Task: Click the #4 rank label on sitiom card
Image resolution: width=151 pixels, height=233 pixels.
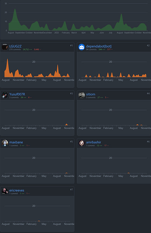Action: point(148,94)
